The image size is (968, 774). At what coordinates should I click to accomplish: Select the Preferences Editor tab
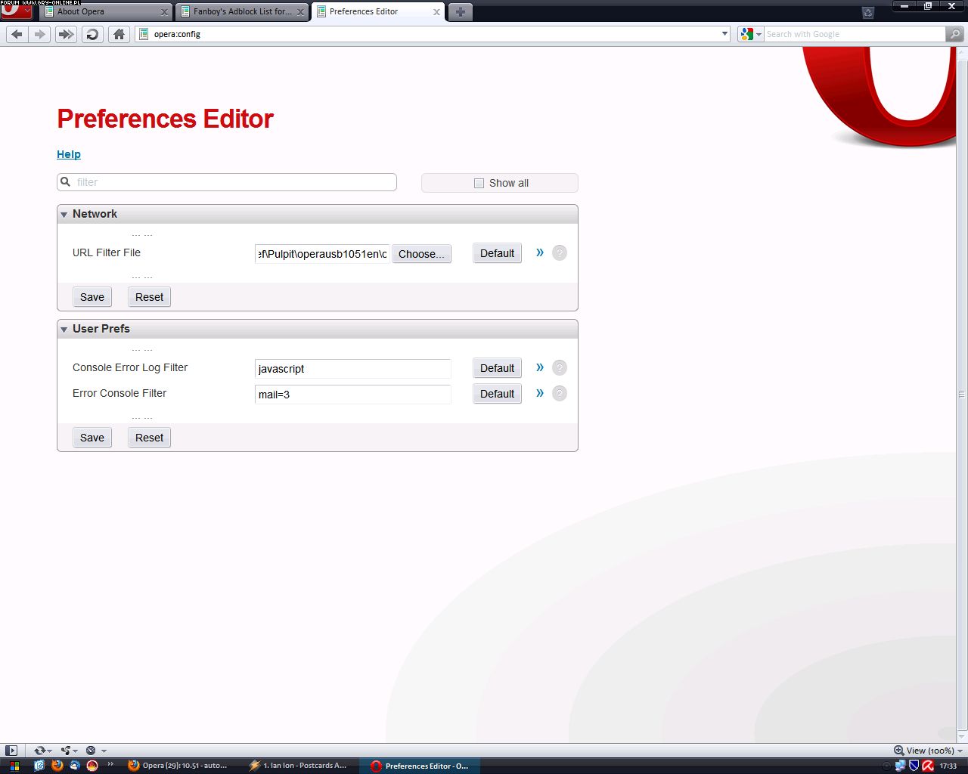pyautogui.click(x=378, y=12)
